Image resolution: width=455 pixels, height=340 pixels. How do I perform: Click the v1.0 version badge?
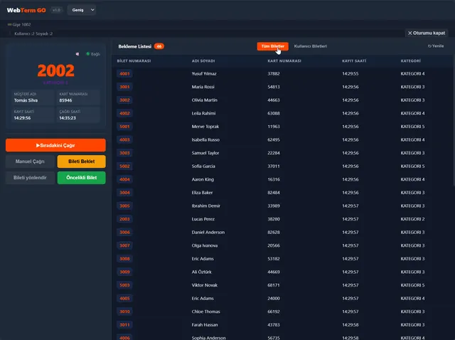point(56,10)
